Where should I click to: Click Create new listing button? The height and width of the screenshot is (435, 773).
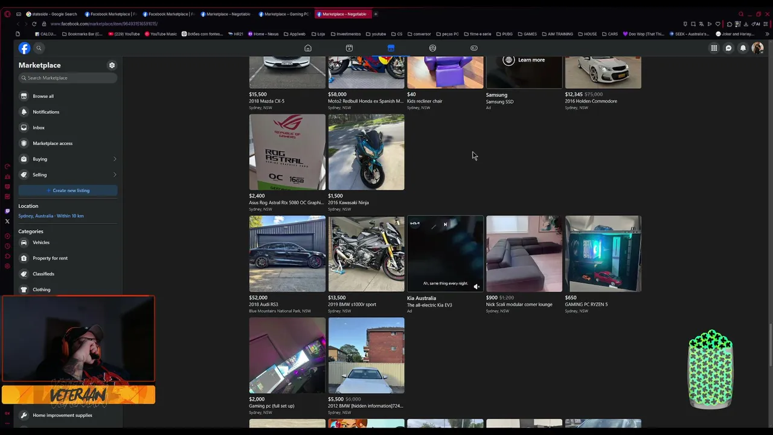68,190
